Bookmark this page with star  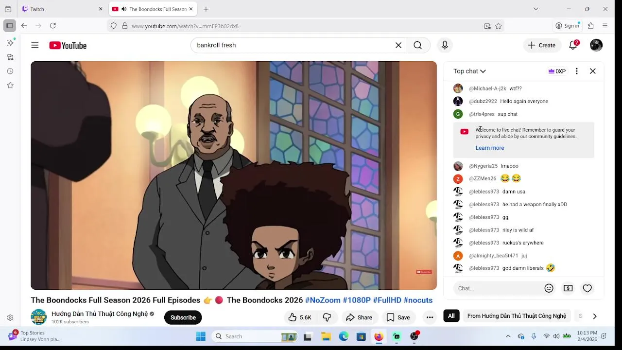498,26
